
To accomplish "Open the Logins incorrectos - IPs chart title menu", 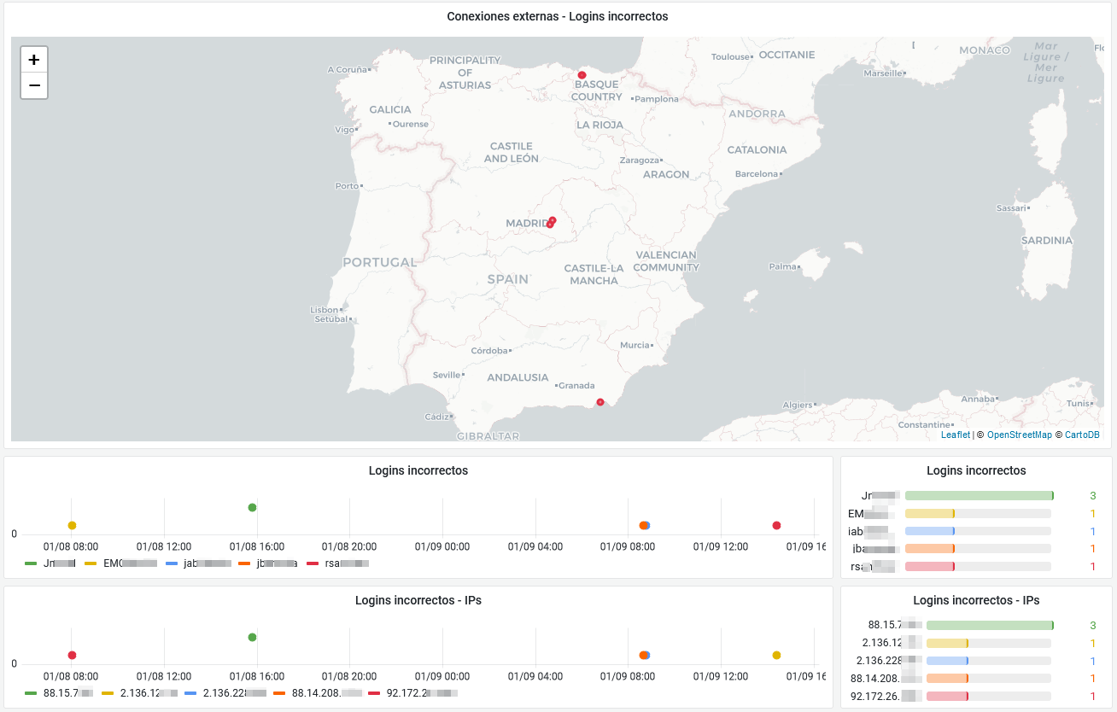I will click(418, 600).
